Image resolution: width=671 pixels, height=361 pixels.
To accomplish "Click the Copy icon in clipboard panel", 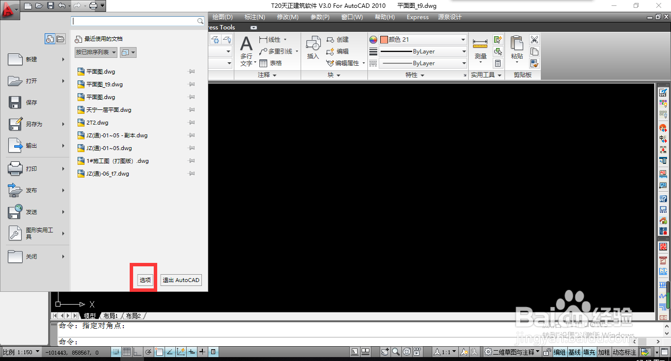I will tap(534, 52).
